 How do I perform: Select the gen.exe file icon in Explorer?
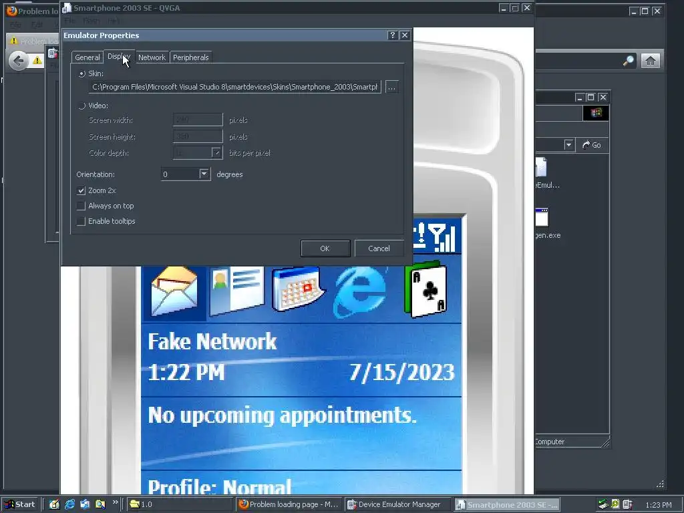pyautogui.click(x=541, y=217)
